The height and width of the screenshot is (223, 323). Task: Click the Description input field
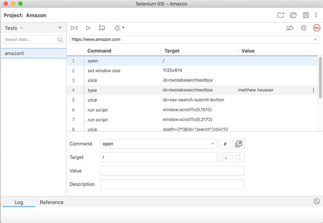coord(172,184)
